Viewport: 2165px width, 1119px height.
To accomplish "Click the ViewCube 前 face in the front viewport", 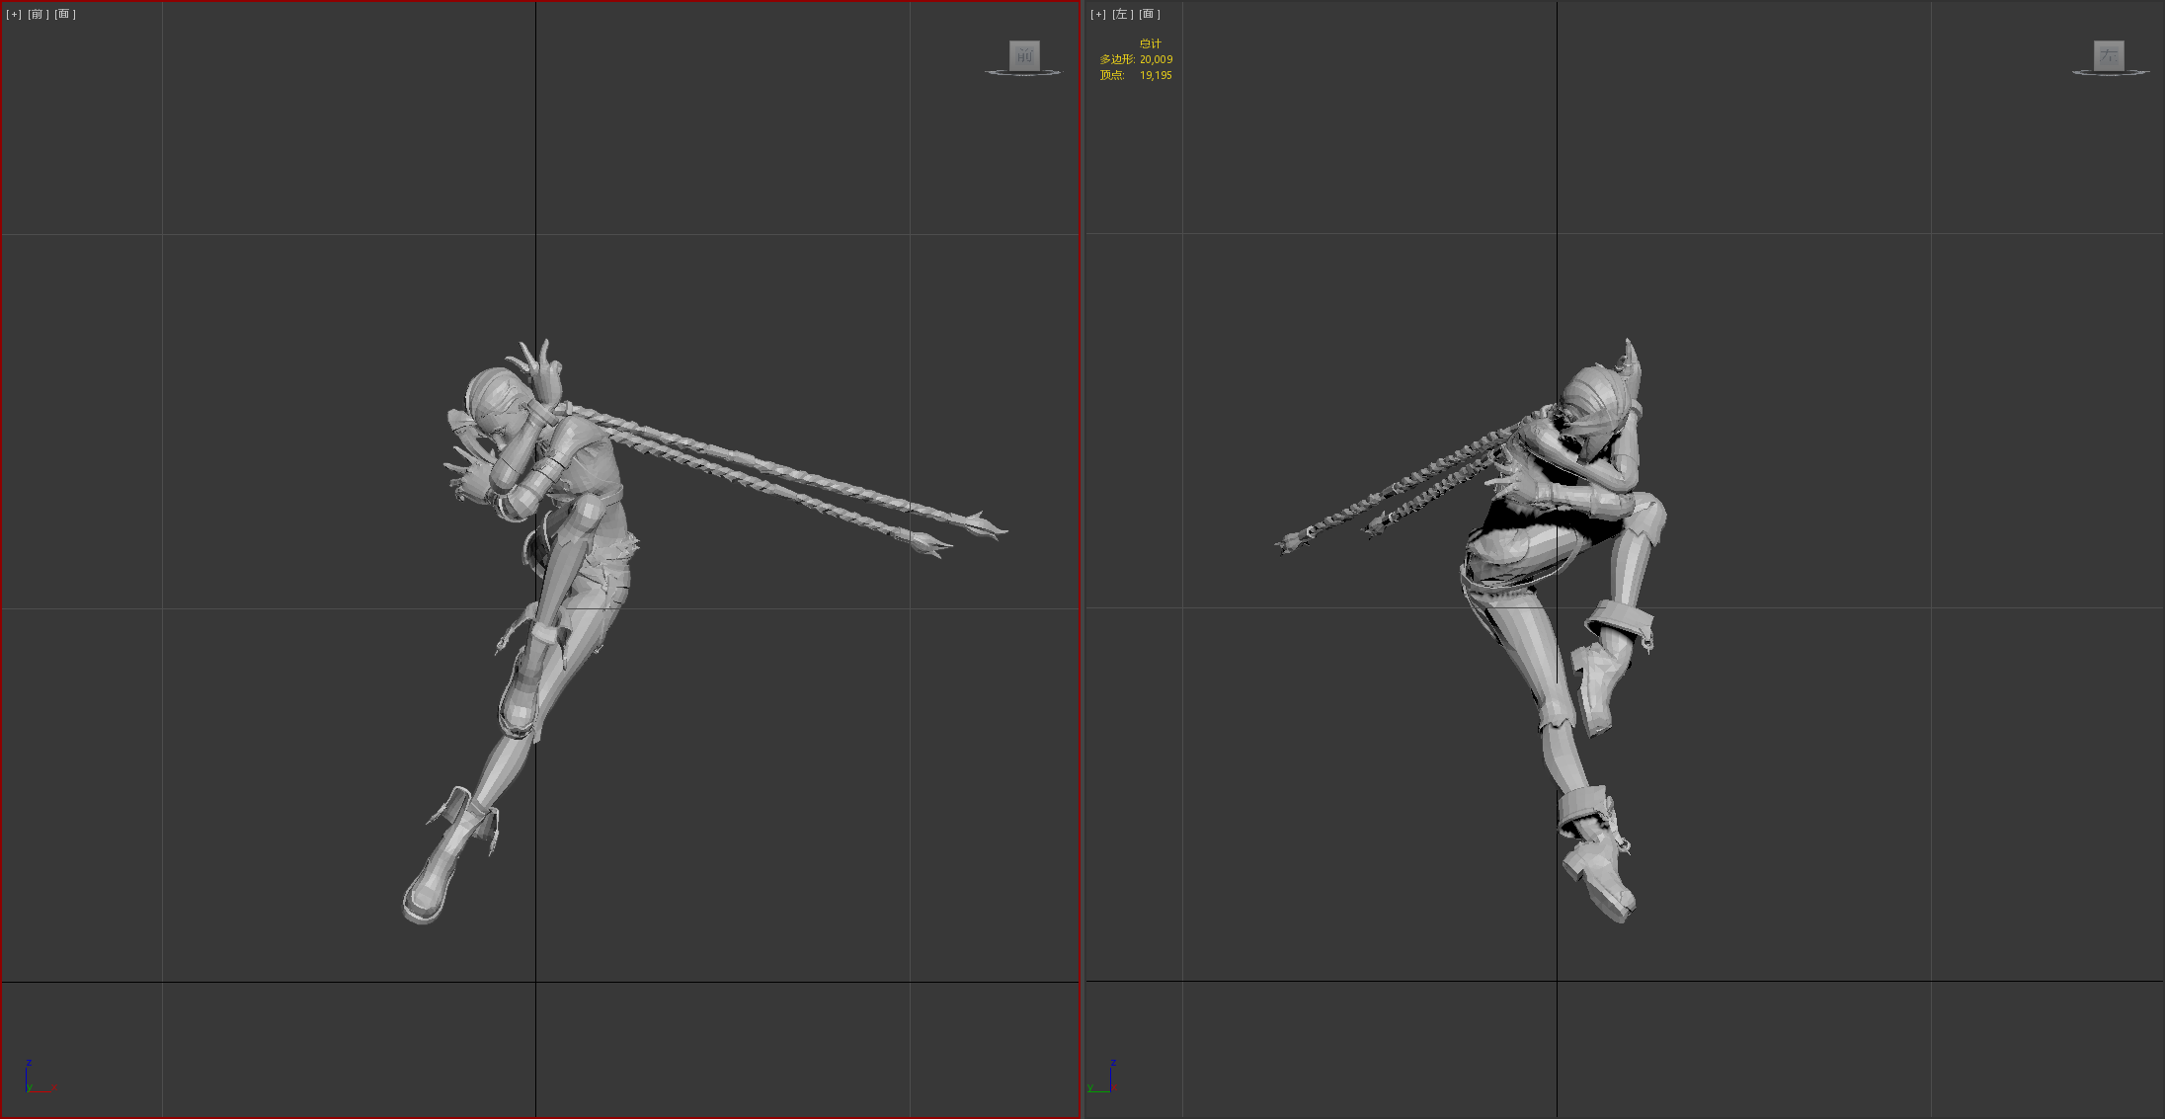I will click(1024, 54).
